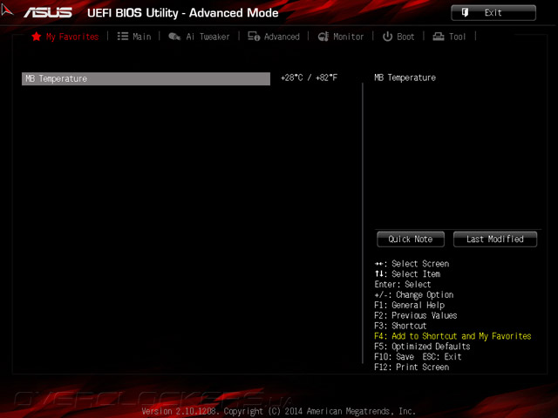Click the F10 Save hint text

(x=394, y=357)
